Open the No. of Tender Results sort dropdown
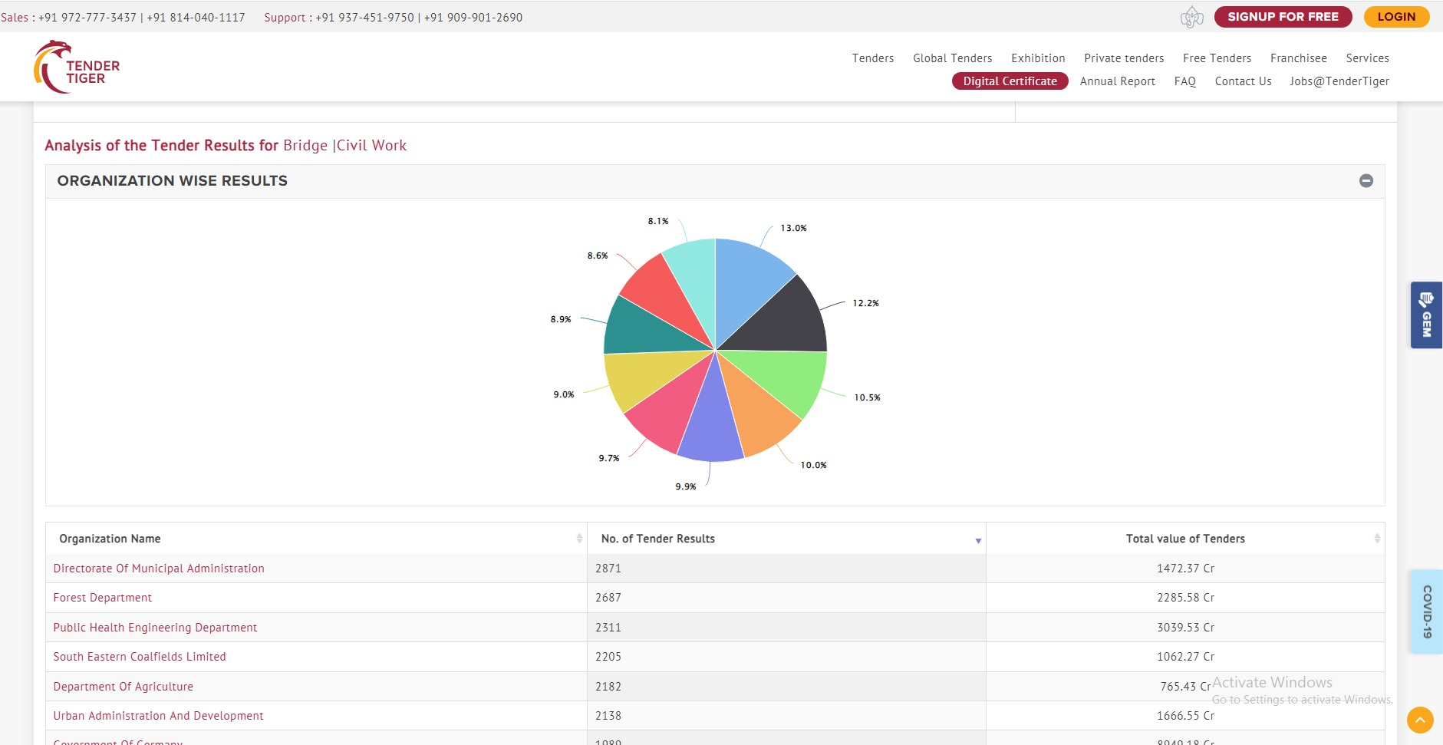 tap(977, 541)
